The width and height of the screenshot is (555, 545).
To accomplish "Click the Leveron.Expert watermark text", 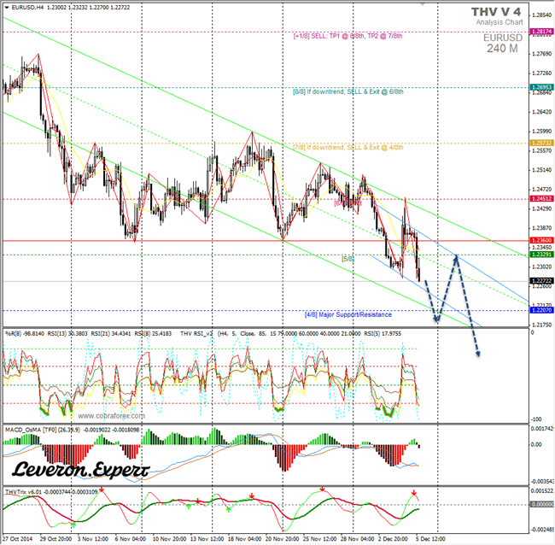I will coord(80,469).
